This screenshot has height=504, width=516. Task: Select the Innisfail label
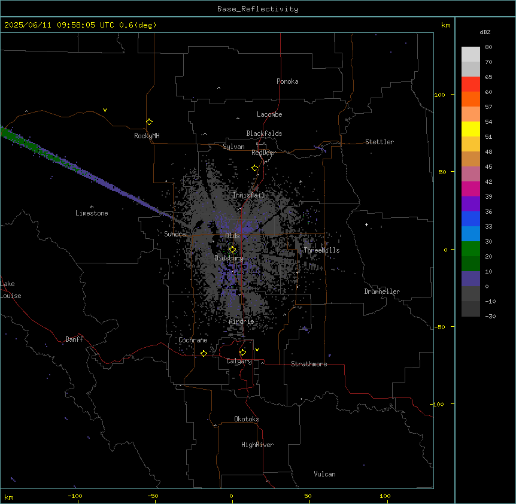point(248,195)
